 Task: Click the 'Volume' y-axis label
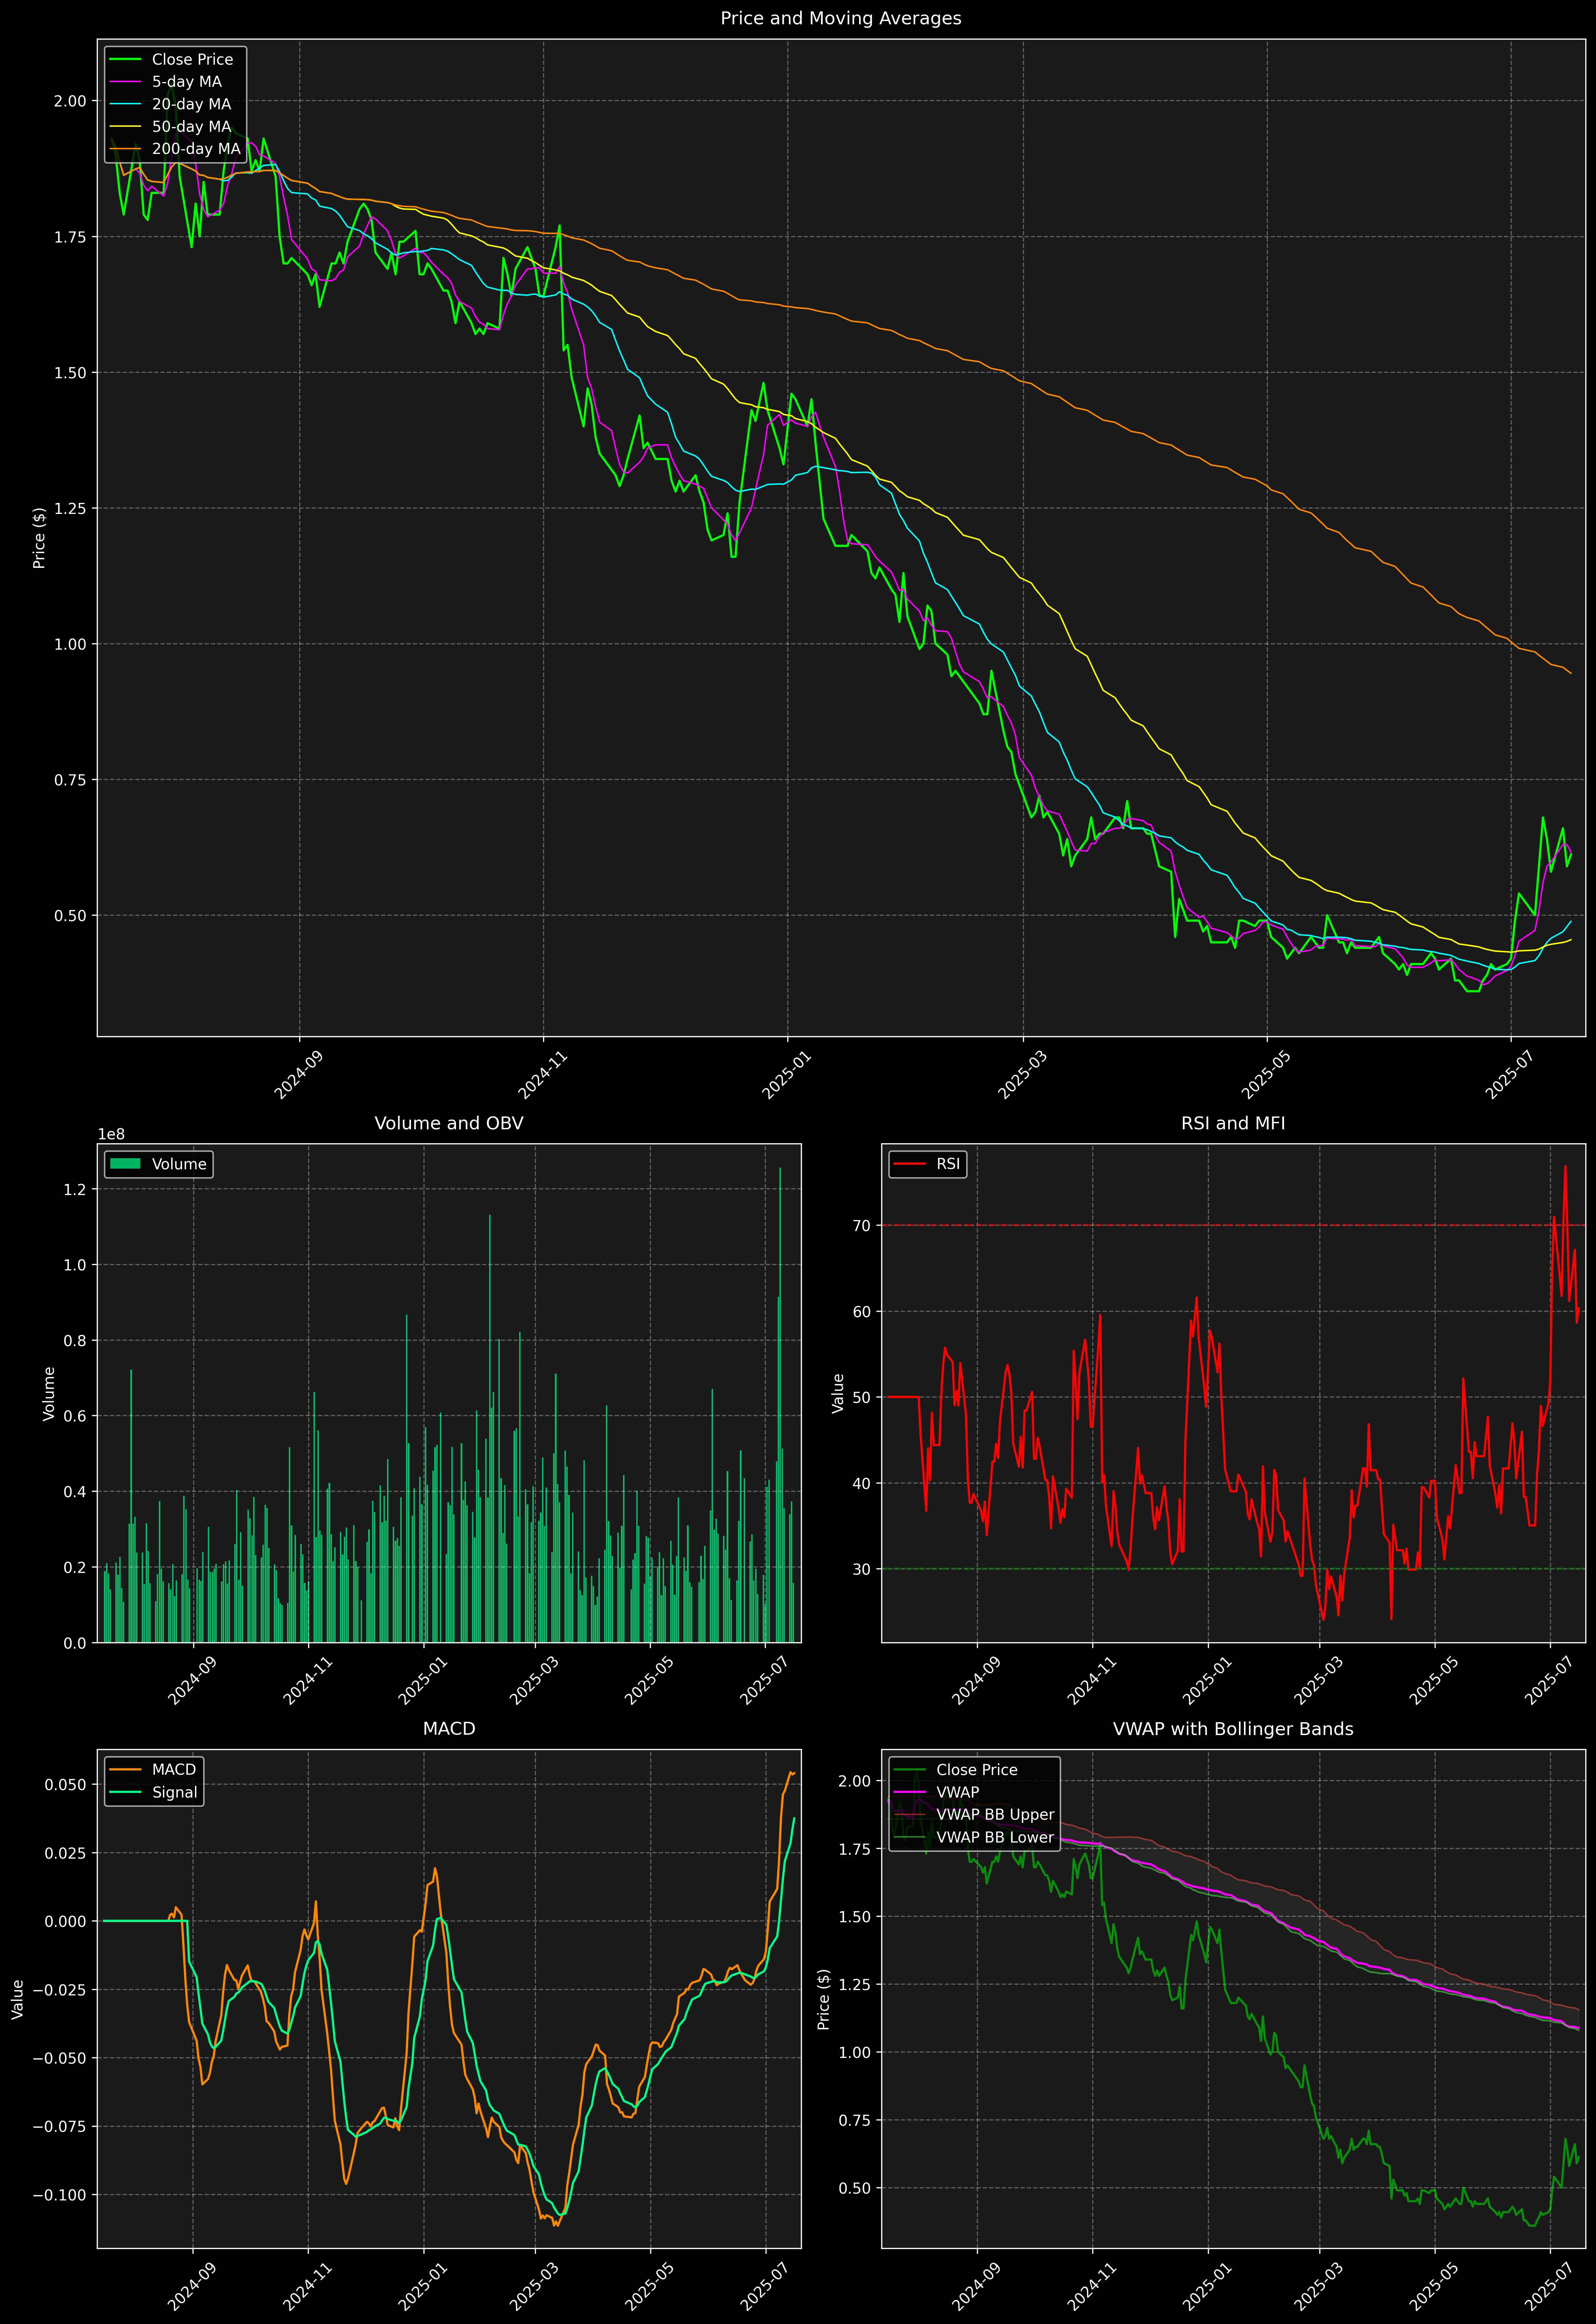click(x=49, y=1393)
